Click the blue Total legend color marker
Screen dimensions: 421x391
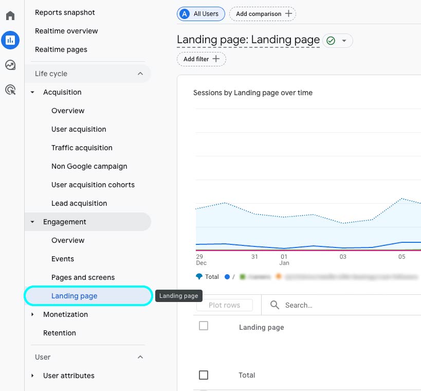(x=199, y=276)
